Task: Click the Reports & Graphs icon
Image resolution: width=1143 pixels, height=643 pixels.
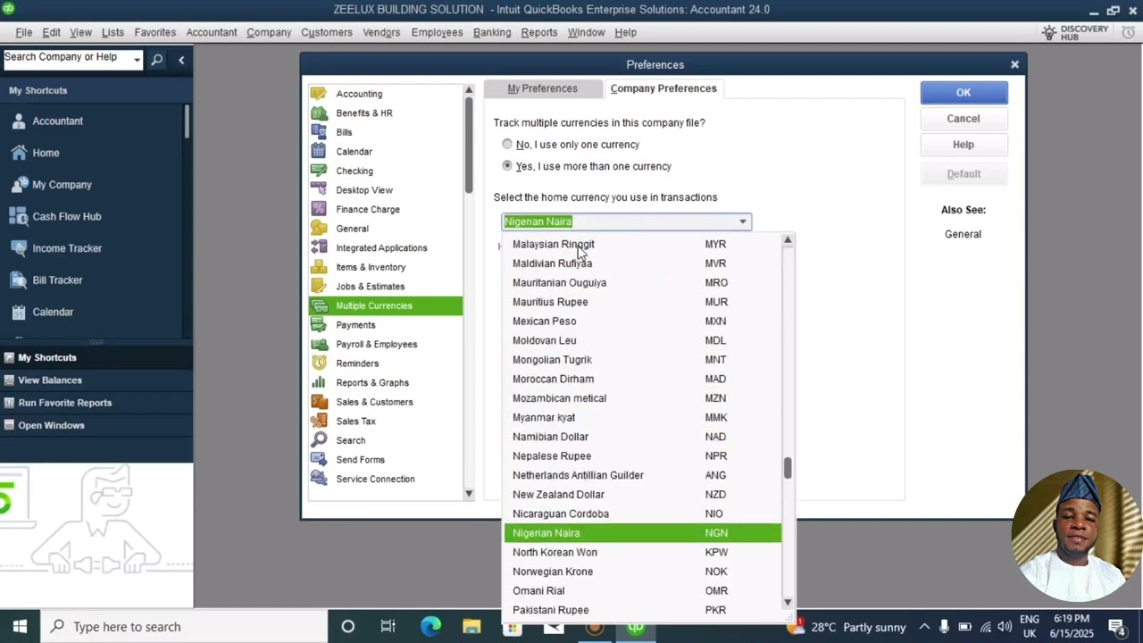Action: click(319, 382)
